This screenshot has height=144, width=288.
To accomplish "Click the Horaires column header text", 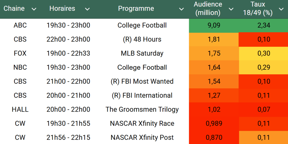I will point(62,8).
